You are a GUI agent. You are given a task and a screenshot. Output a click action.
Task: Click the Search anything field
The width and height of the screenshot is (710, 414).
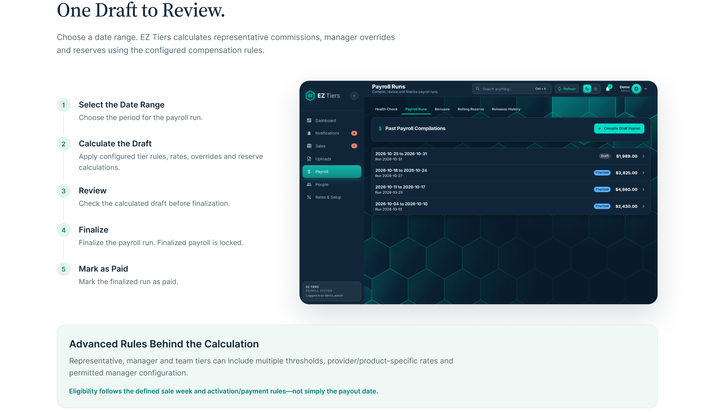[x=512, y=89]
